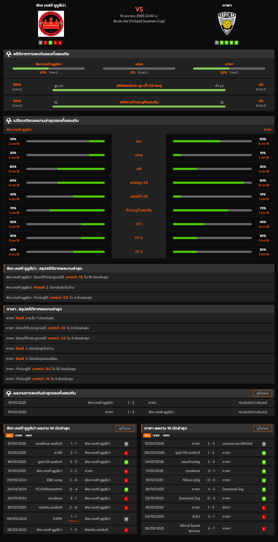This screenshot has height=542, width=278.
Task: Select HOME filter in Käpylä results panel
Action: (x=156, y=436)
